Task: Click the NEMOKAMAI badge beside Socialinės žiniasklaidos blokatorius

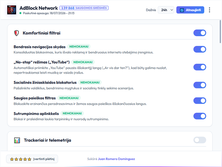Action: (x=90, y=82)
